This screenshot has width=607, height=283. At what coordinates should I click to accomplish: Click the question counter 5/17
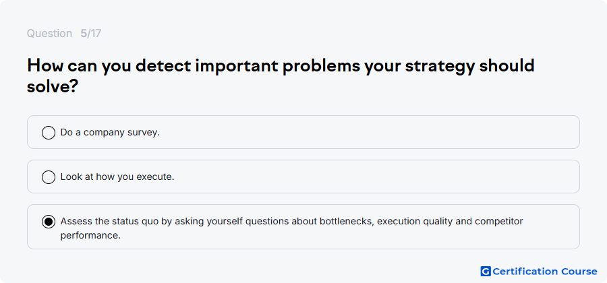pyautogui.click(x=91, y=34)
